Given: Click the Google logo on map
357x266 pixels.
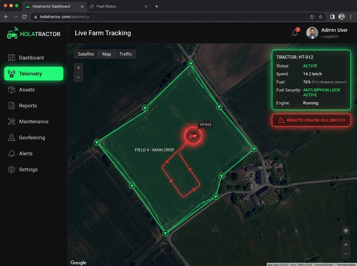Looking at the screenshot, I should click(78, 262).
